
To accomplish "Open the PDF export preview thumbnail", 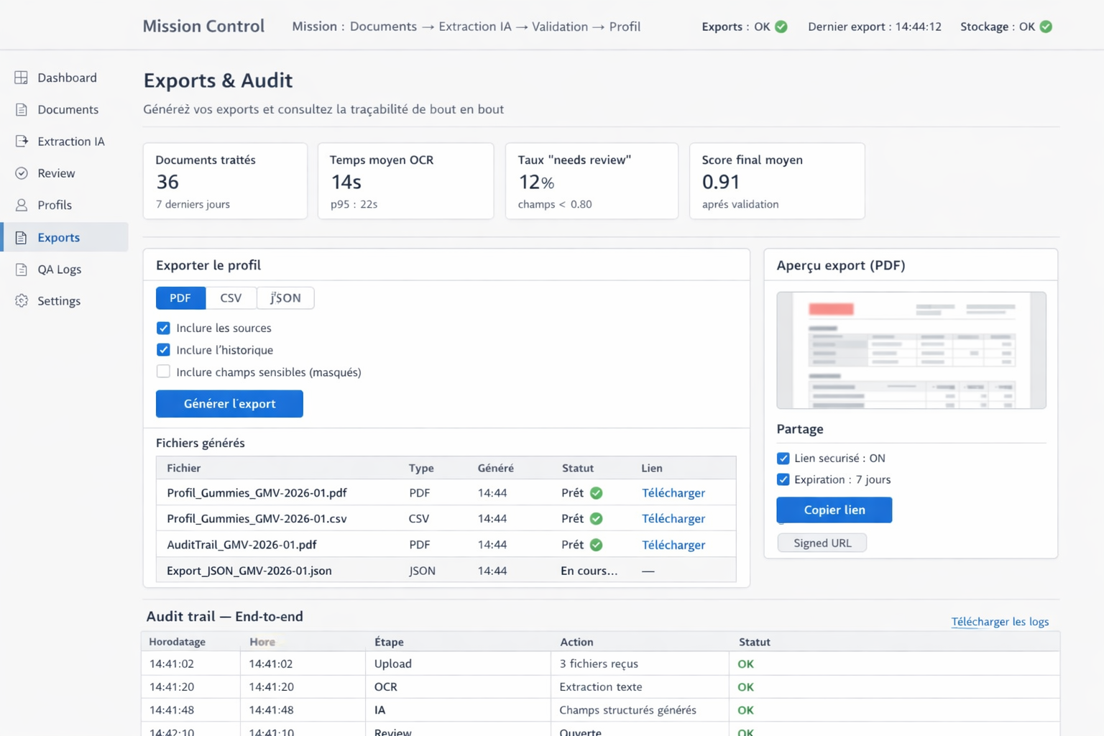I will click(911, 351).
